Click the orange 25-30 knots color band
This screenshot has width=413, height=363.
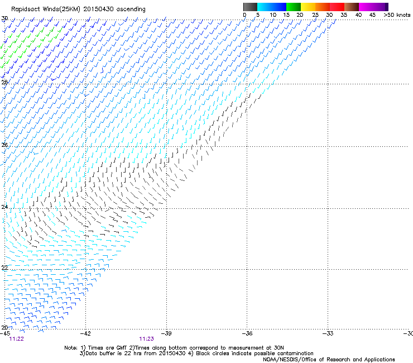coord(323,7)
